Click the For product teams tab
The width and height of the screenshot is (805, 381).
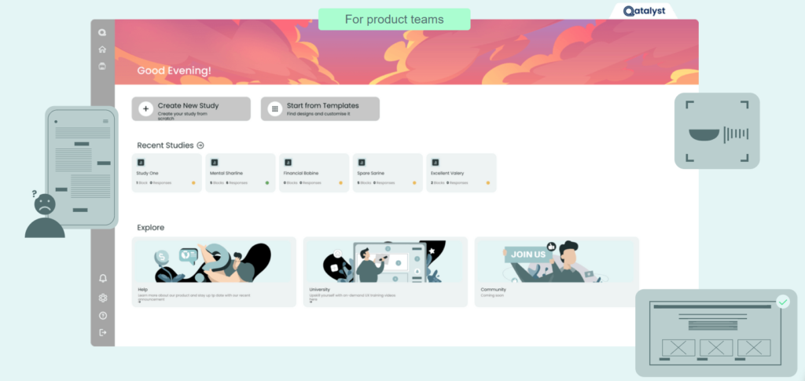tap(395, 20)
